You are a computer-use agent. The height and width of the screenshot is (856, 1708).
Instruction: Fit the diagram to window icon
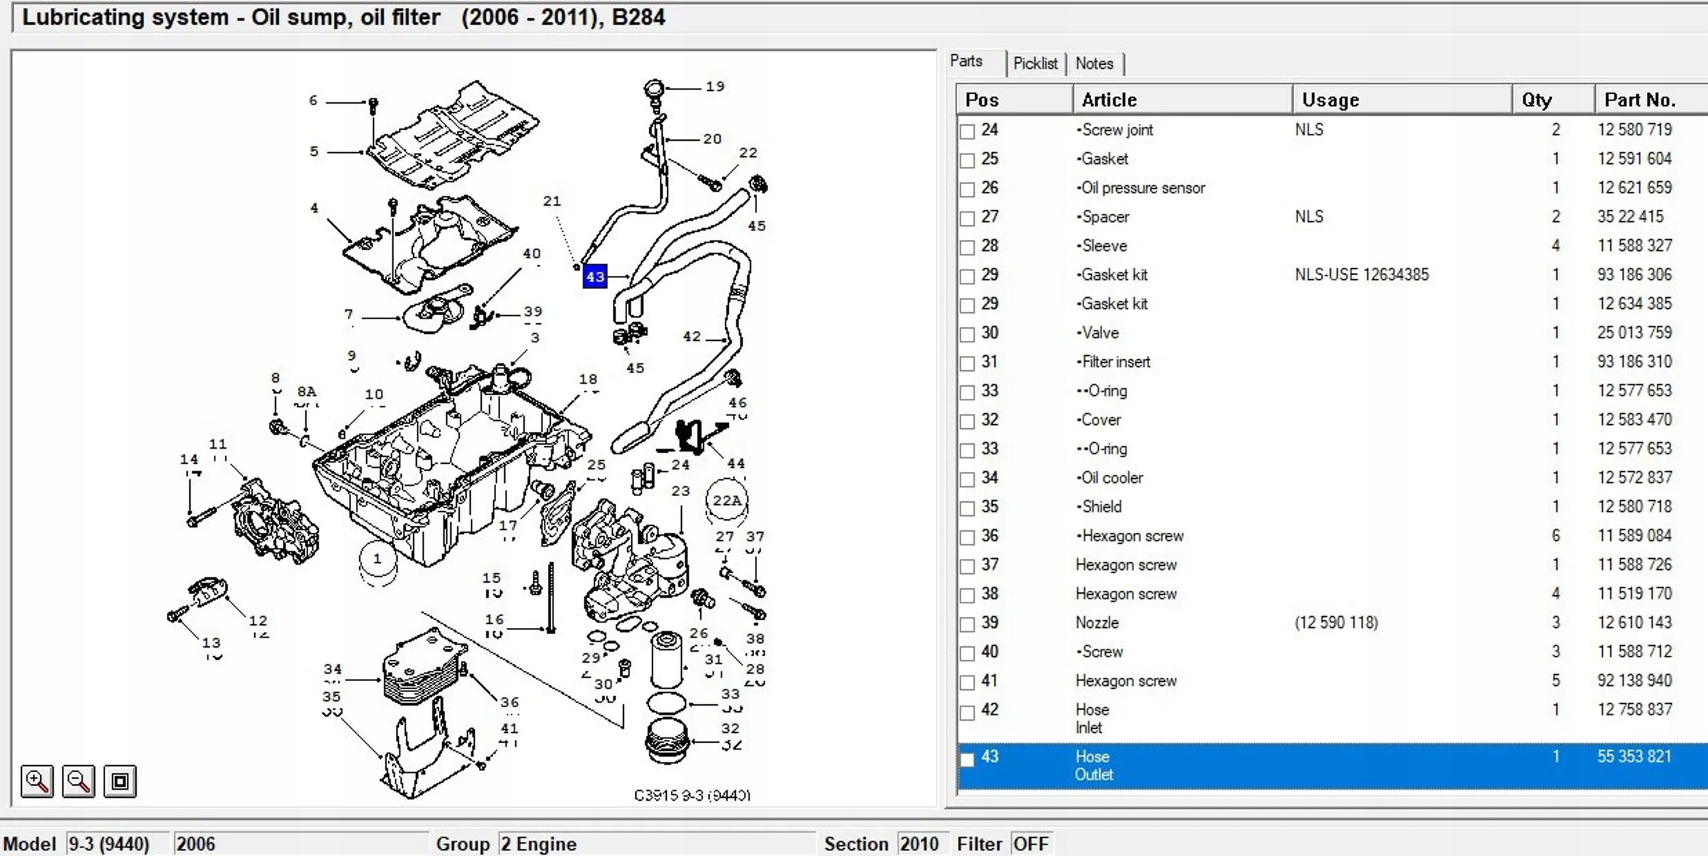(x=120, y=781)
